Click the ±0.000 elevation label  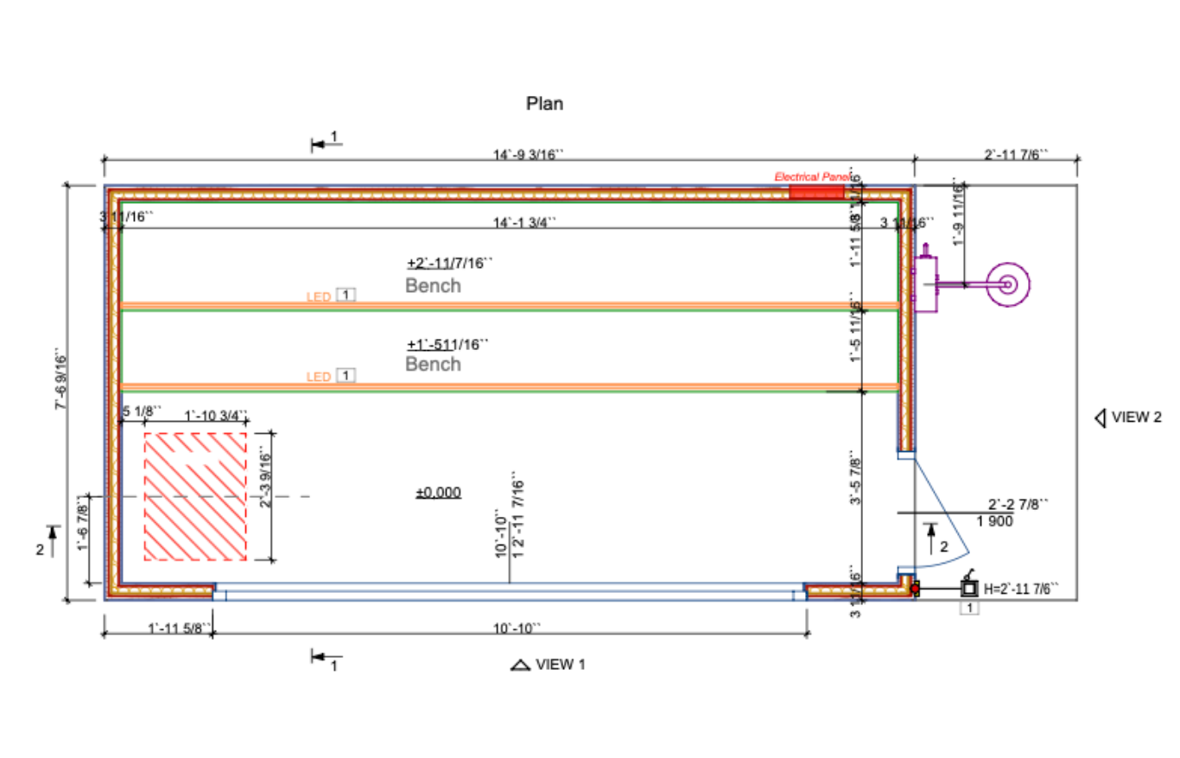(438, 493)
